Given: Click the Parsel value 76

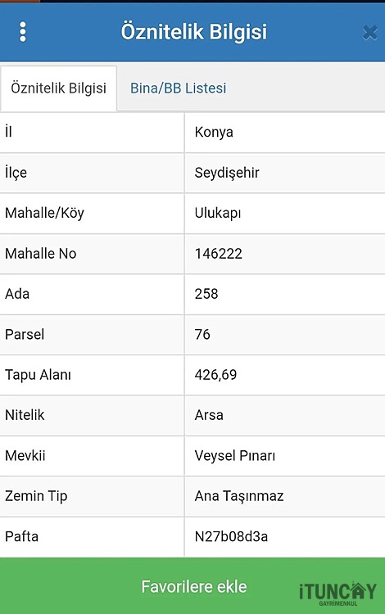Looking at the screenshot, I should click(x=202, y=334).
